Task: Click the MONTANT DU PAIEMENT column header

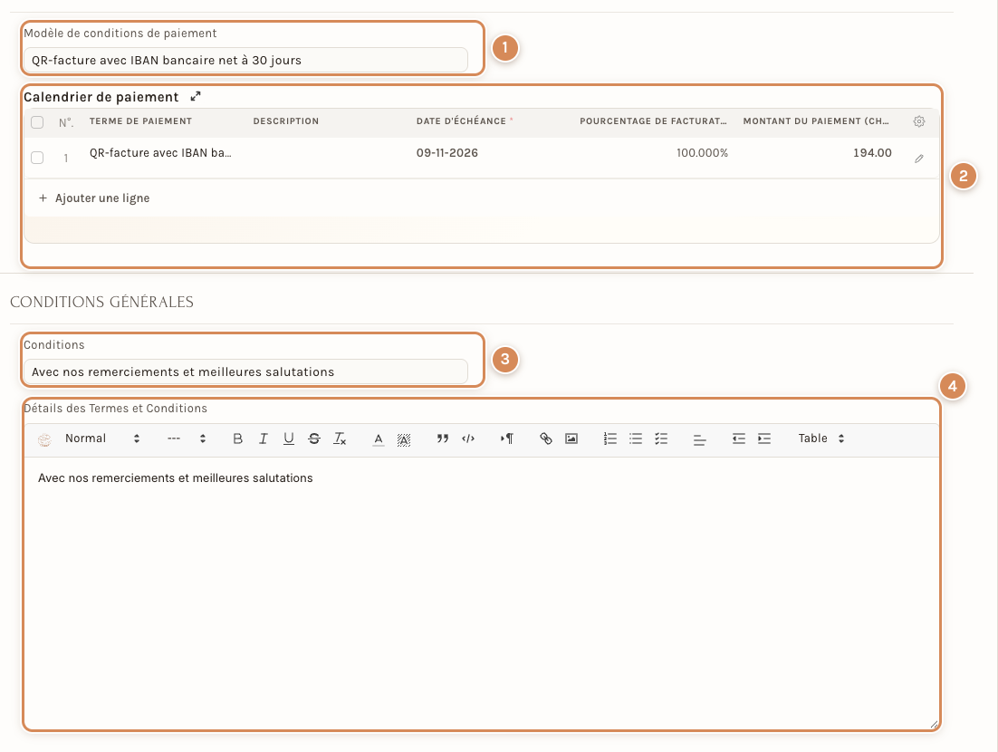Action: pyautogui.click(x=816, y=121)
